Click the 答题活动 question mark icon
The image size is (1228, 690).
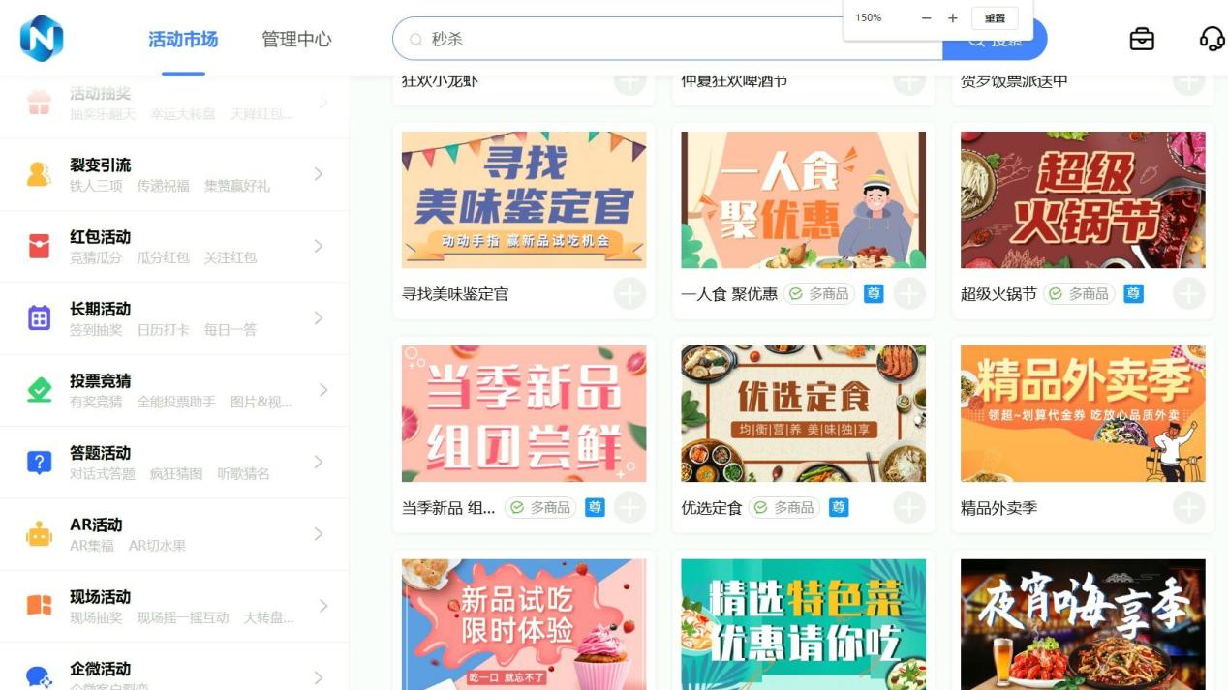(39, 463)
